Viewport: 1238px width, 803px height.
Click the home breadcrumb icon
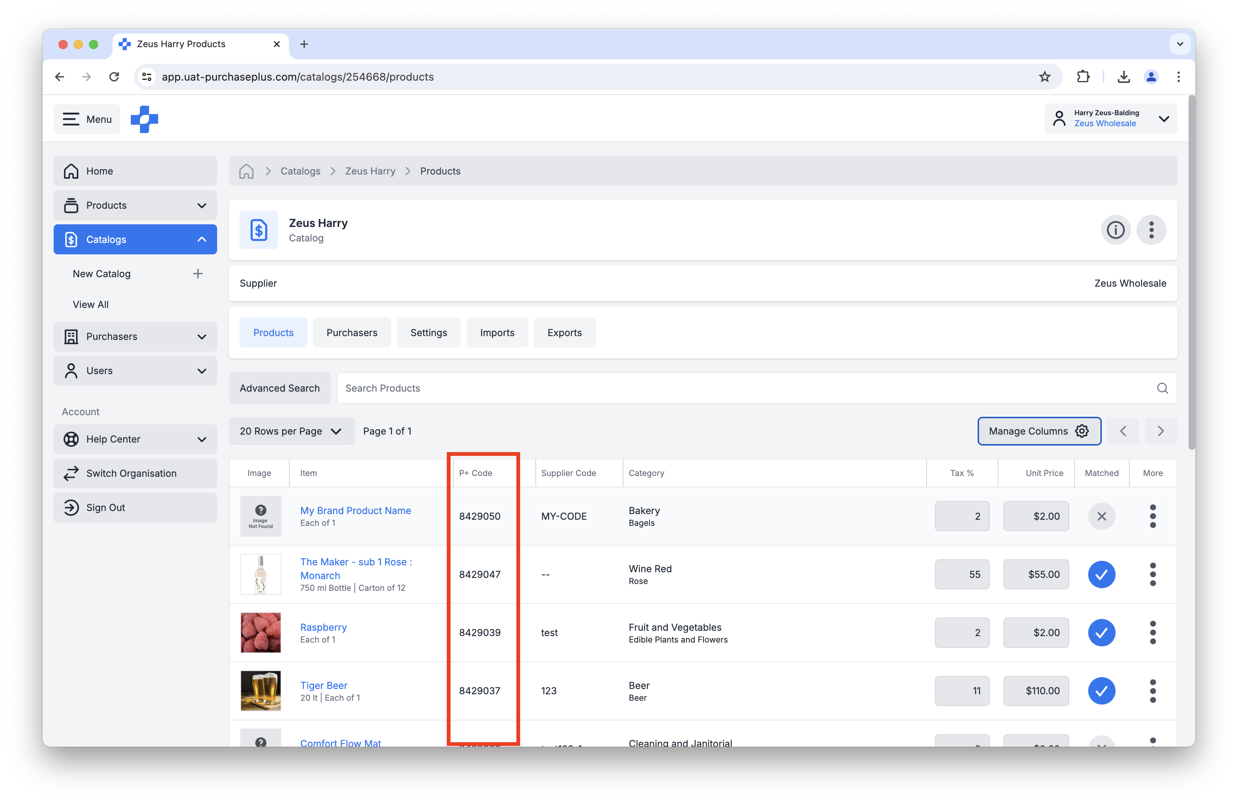point(246,171)
